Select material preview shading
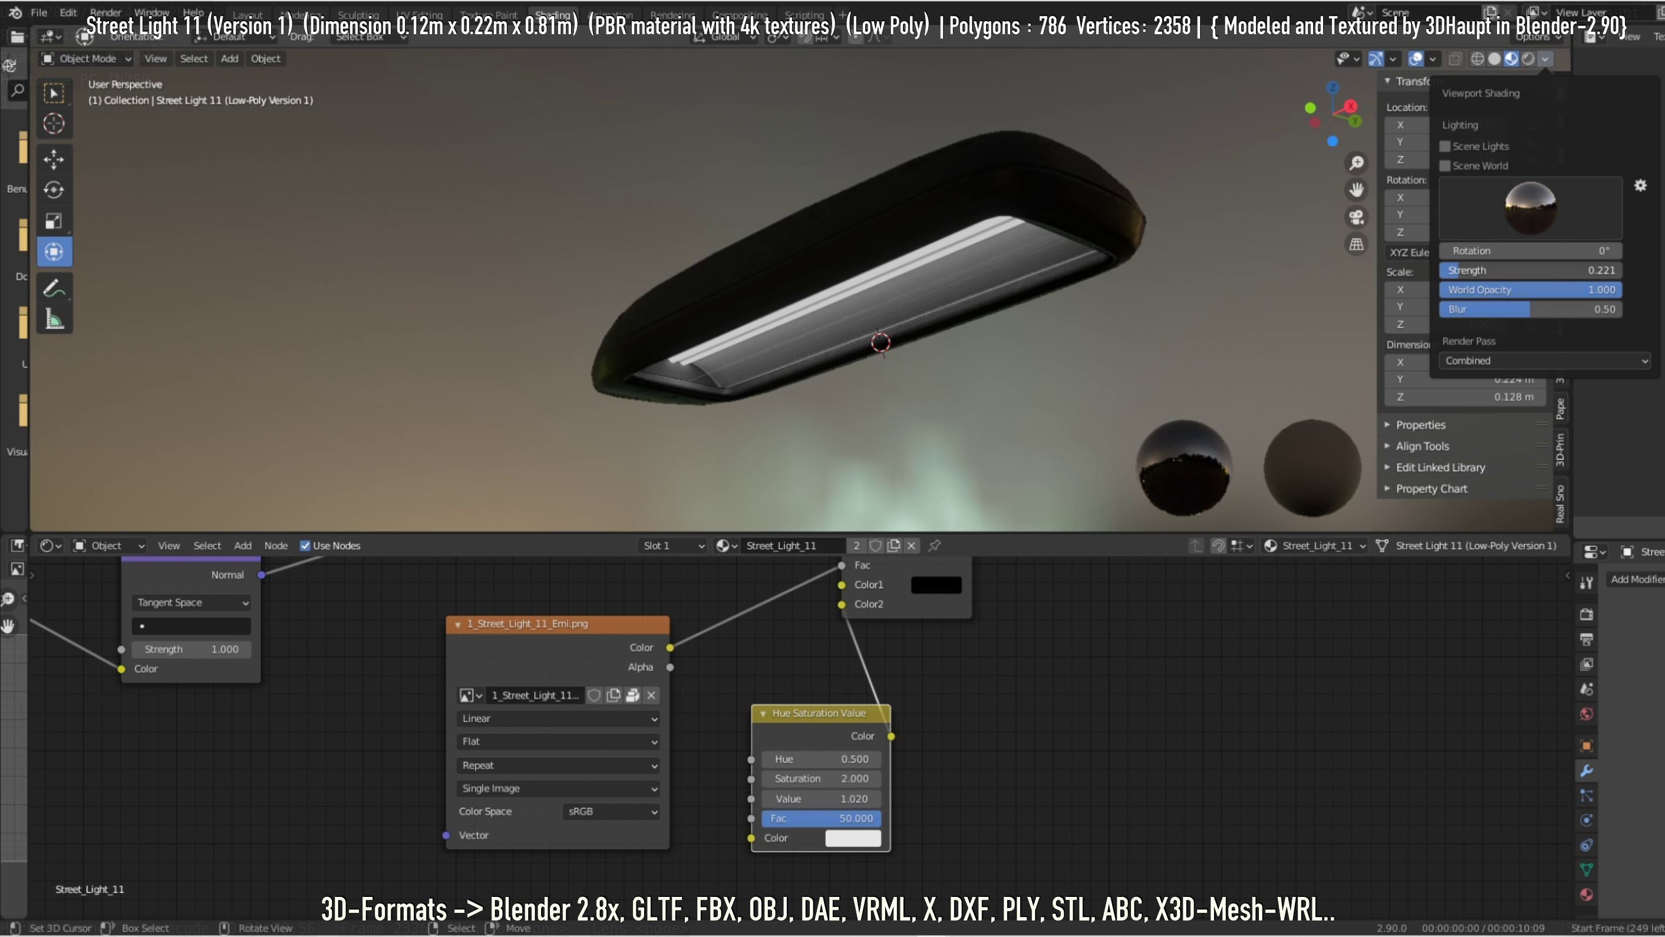Image resolution: width=1665 pixels, height=937 pixels. point(1511,59)
